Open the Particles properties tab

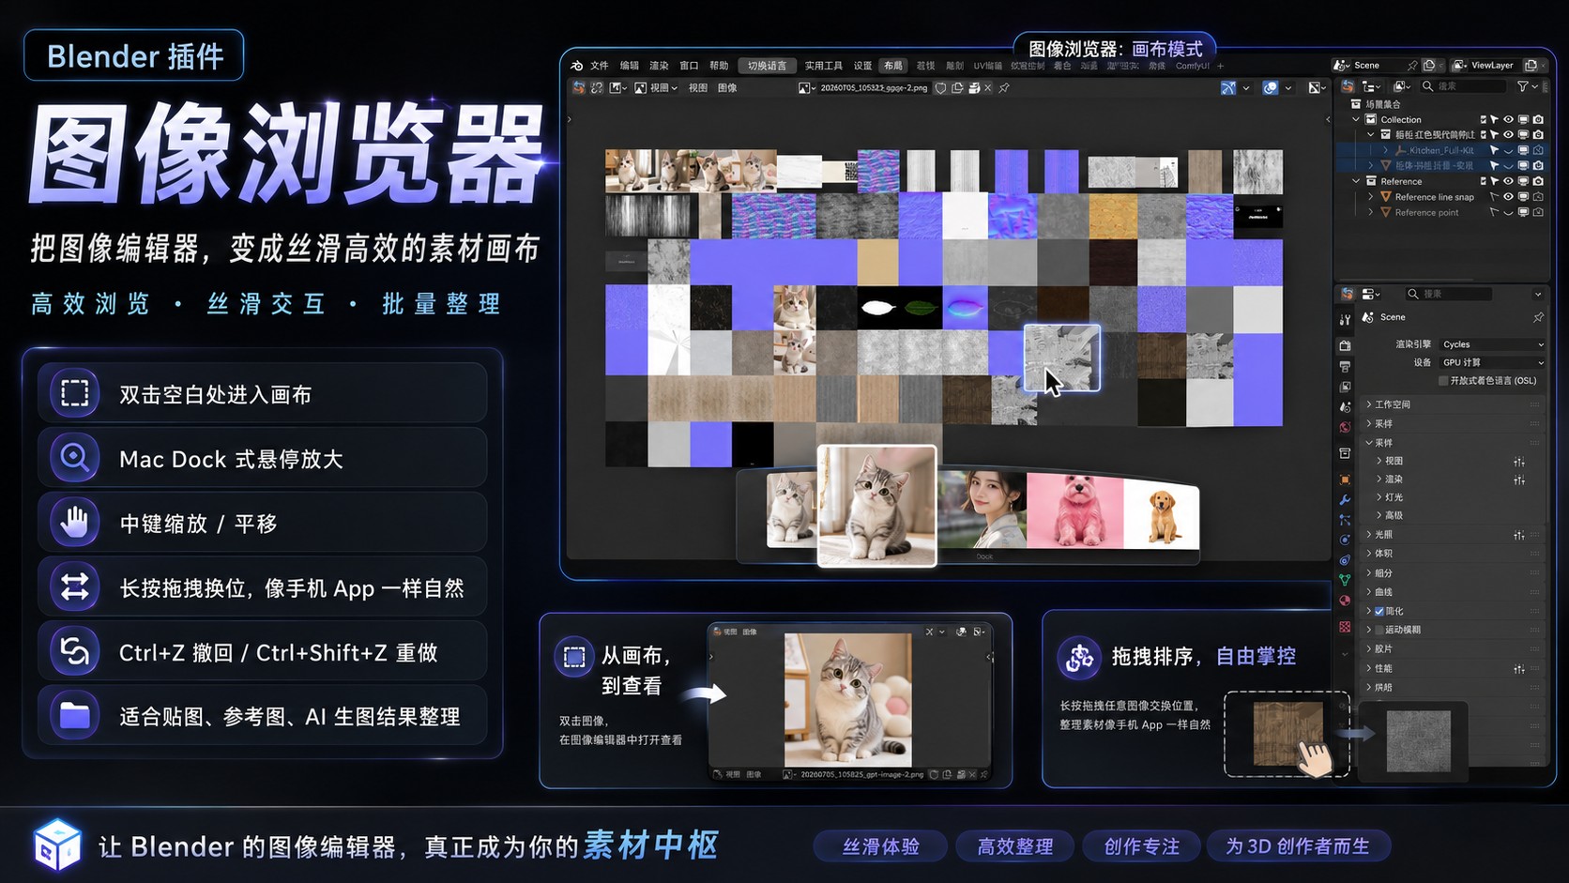click(1345, 519)
